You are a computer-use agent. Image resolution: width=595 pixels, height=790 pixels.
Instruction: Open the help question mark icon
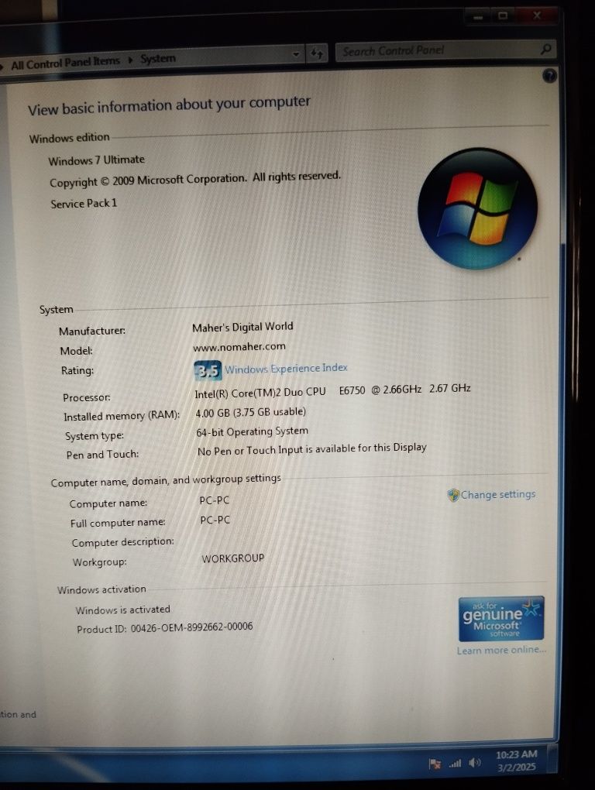(x=549, y=76)
